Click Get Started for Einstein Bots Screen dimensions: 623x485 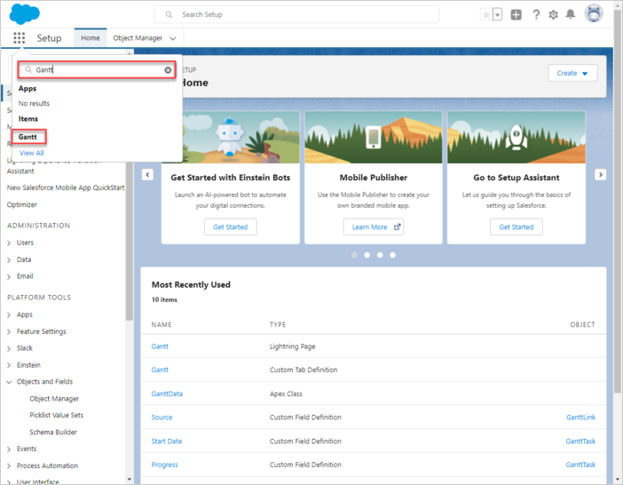[x=230, y=227]
